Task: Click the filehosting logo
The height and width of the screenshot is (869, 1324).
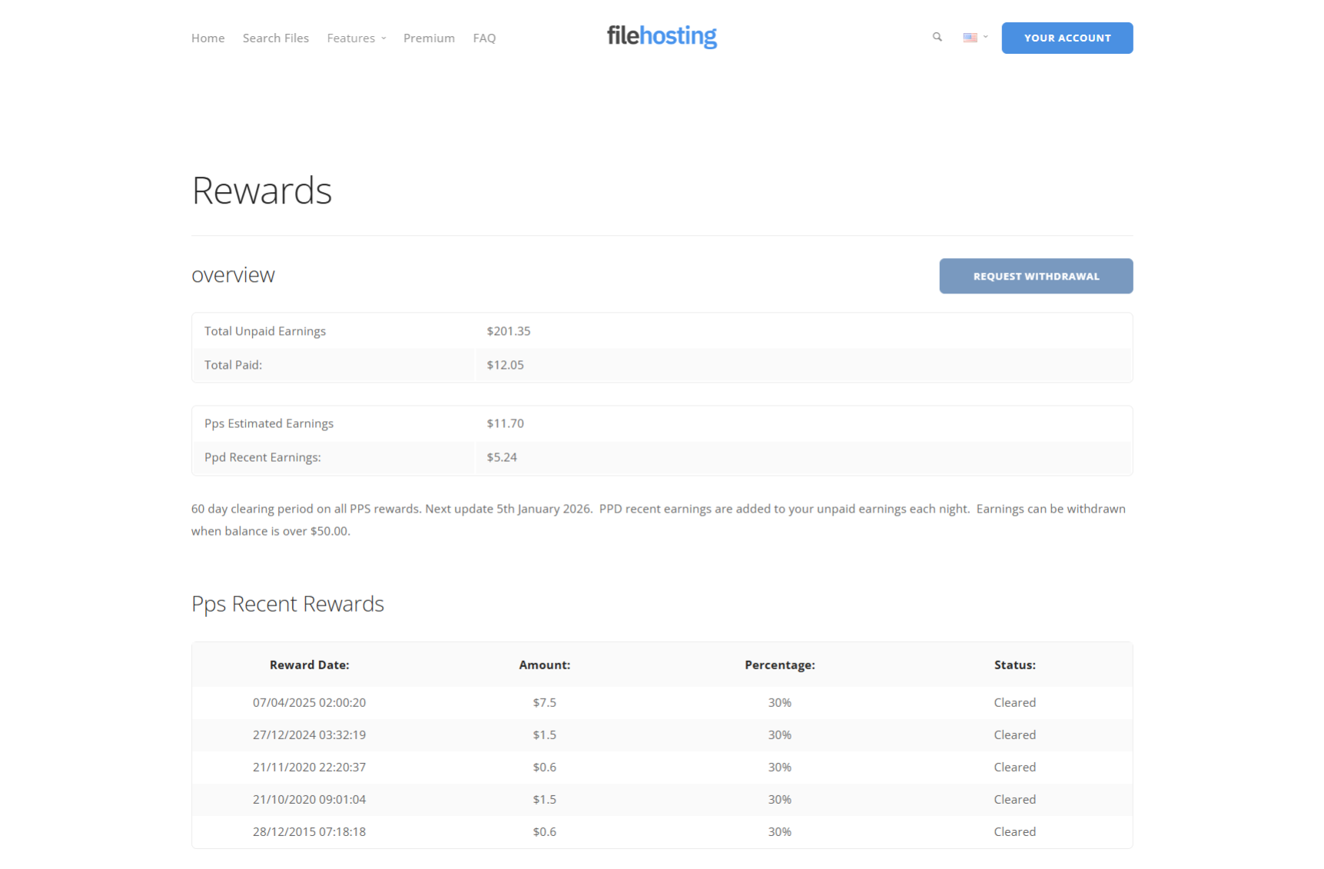Action: point(661,36)
